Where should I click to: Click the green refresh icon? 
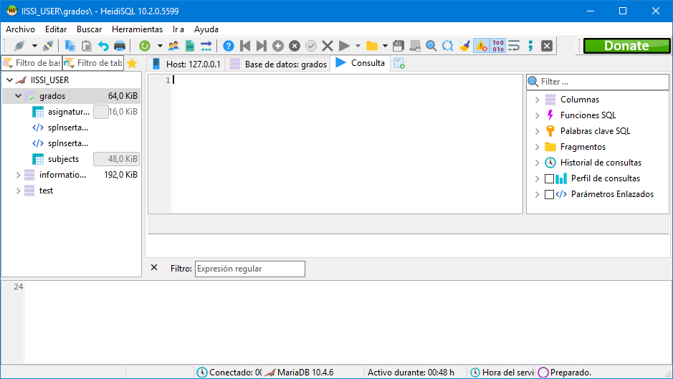[x=145, y=46]
